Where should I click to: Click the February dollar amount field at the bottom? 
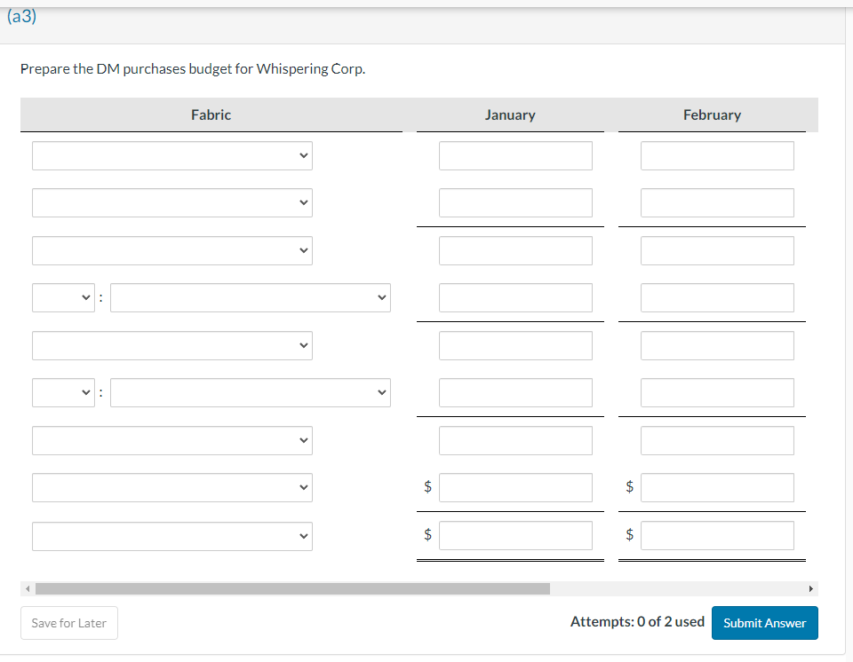[717, 535]
